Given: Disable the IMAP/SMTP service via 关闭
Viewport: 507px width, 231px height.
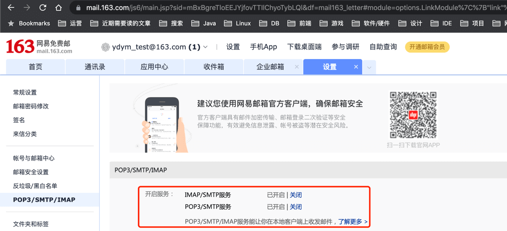Looking at the screenshot, I should point(296,195).
